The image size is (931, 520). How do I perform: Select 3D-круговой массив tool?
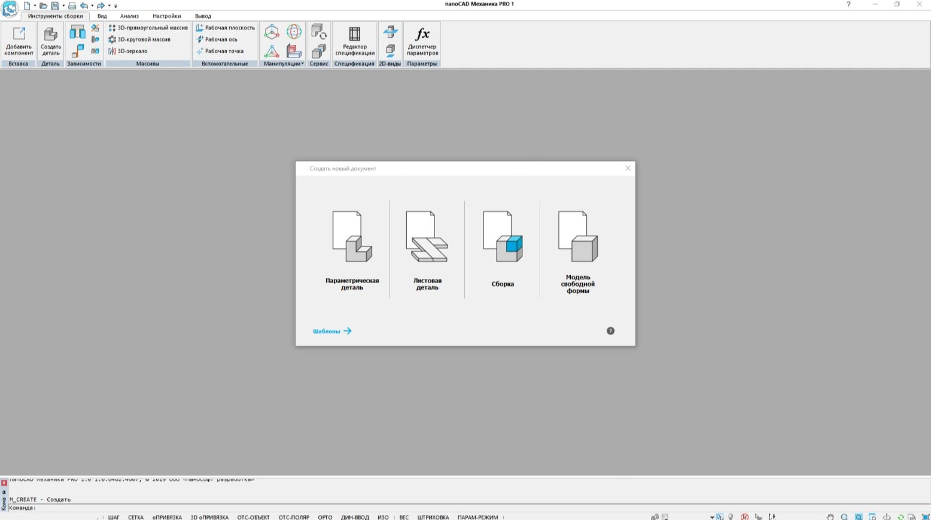pyautogui.click(x=139, y=39)
